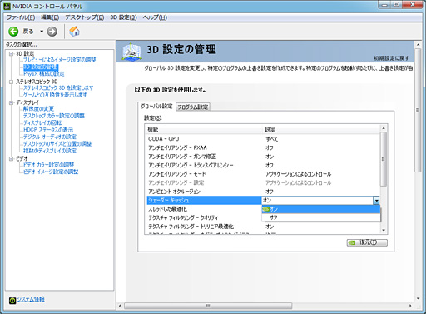Click the 3D 設定の管理 header icon

131,52
